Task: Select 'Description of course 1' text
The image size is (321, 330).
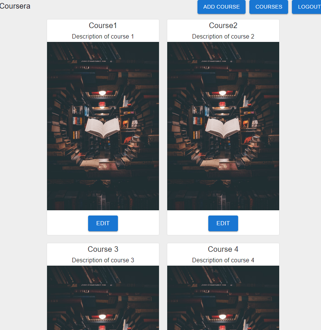Action: [x=103, y=36]
